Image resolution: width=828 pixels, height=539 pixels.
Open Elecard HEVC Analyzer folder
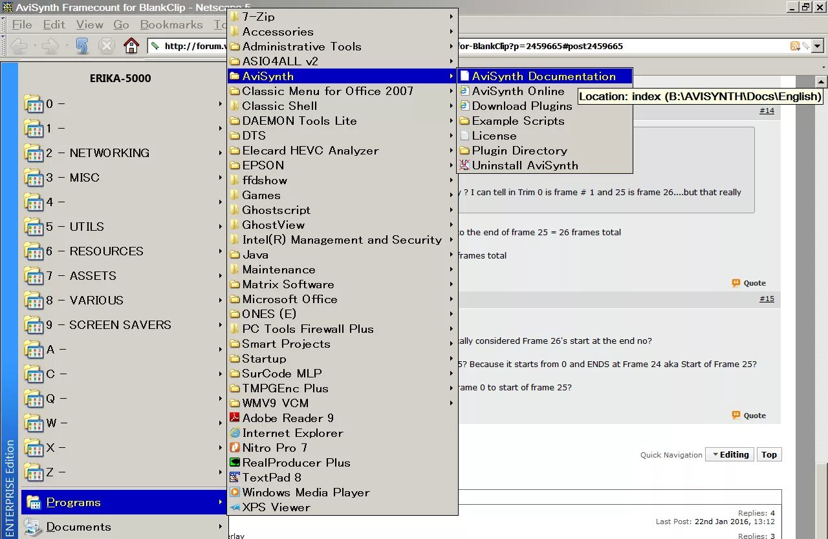coord(343,151)
